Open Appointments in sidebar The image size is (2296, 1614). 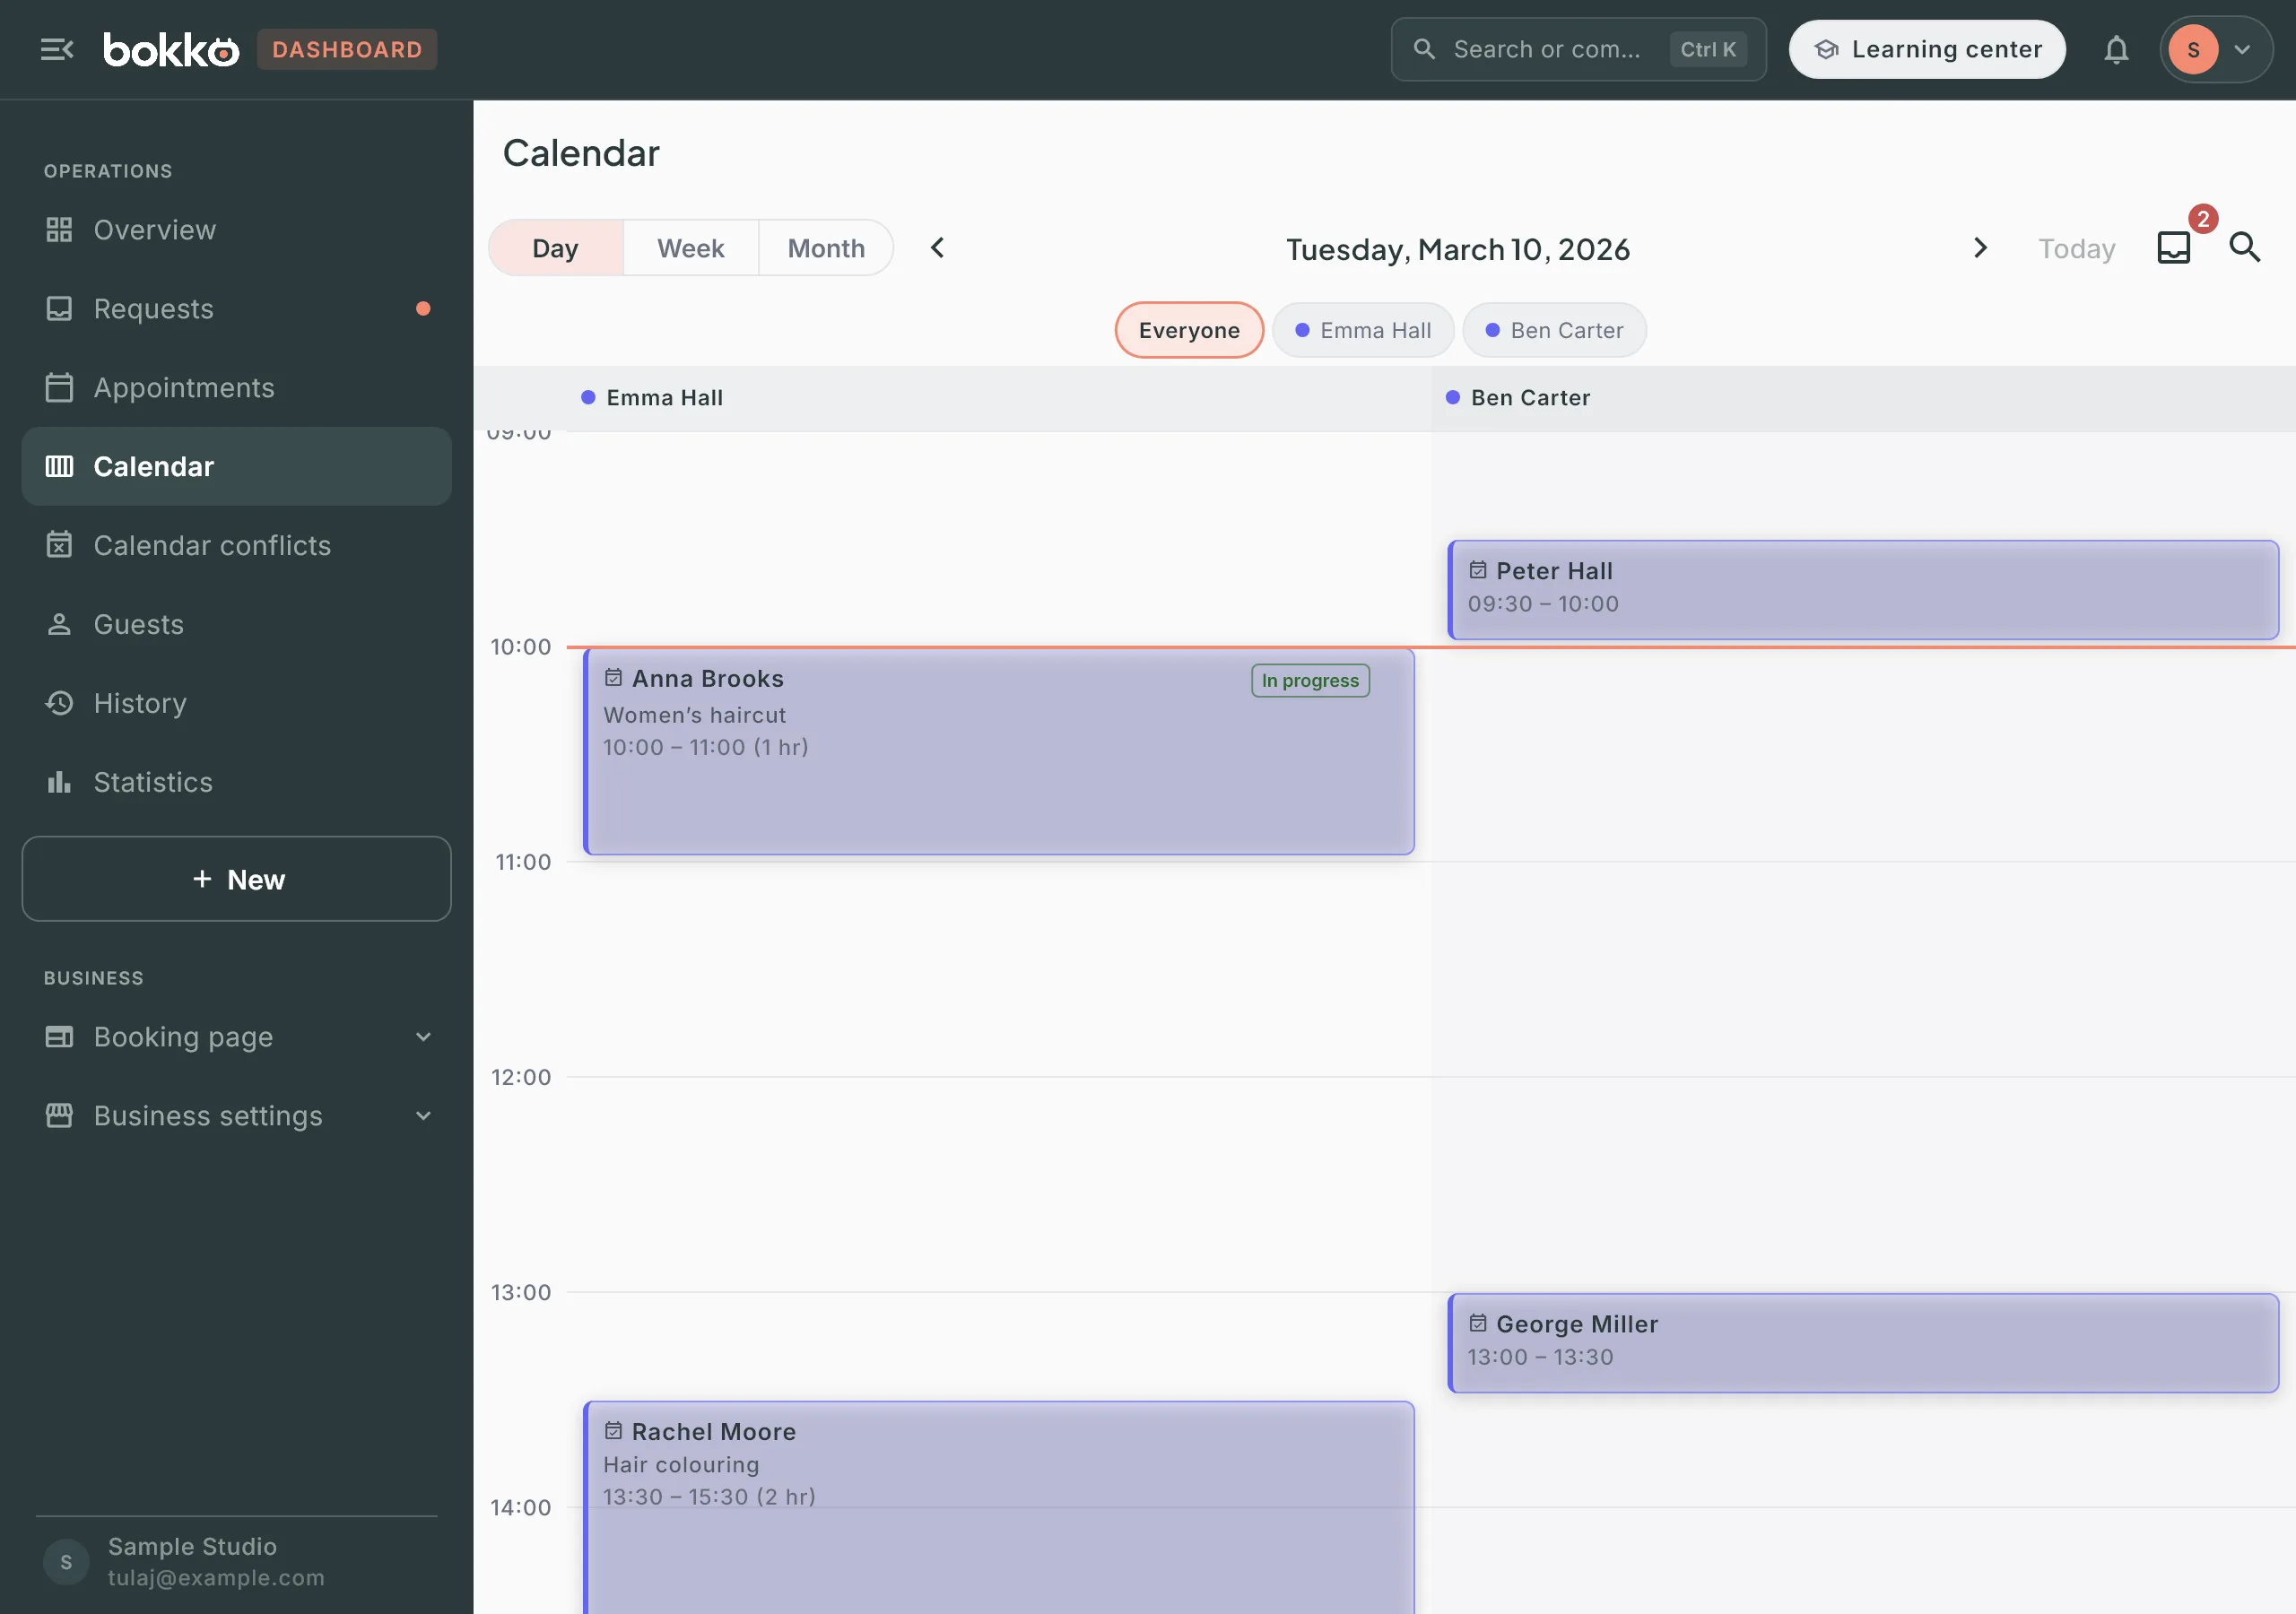click(x=236, y=388)
